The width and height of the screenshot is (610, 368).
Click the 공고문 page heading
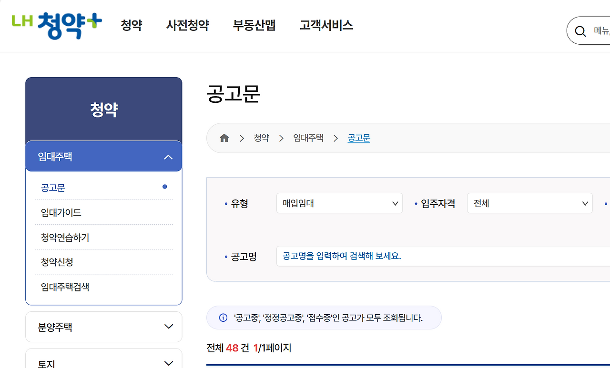234,93
